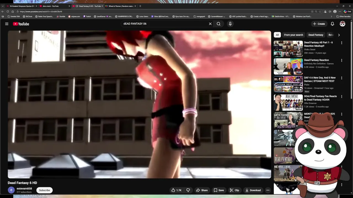Click the Share button
This screenshot has width=353, height=198.
pos(202,190)
